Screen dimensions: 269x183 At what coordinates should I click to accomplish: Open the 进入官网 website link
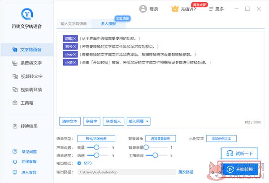tap(29, 172)
